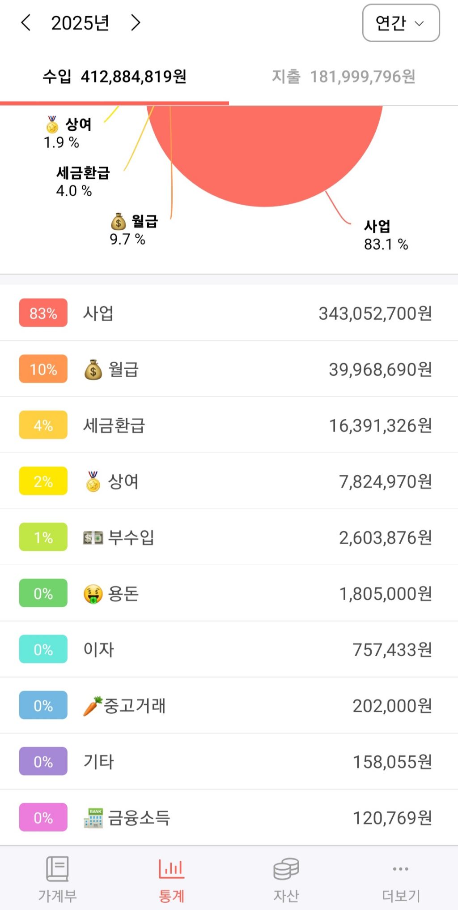Tap the 용돈 money-face emoji icon

93,594
